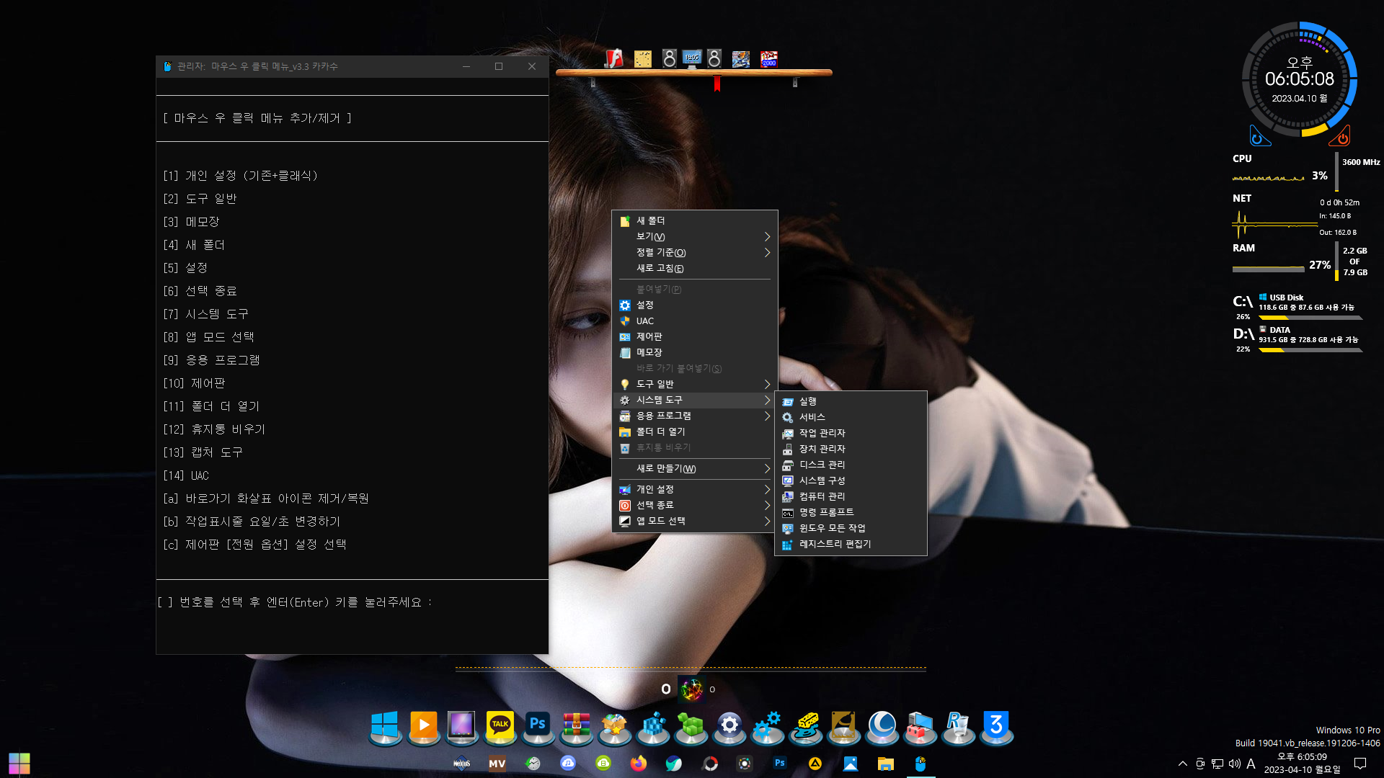Open the volume icon in the tray
The height and width of the screenshot is (778, 1384).
[1234, 764]
